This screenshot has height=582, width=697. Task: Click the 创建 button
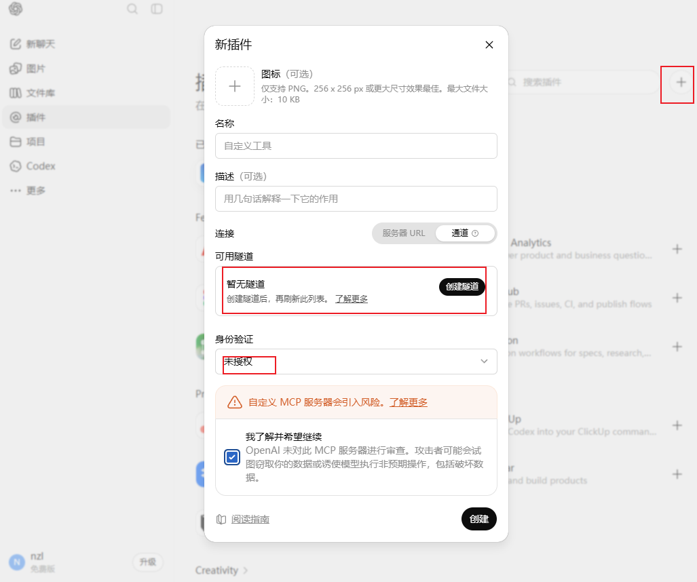479,519
